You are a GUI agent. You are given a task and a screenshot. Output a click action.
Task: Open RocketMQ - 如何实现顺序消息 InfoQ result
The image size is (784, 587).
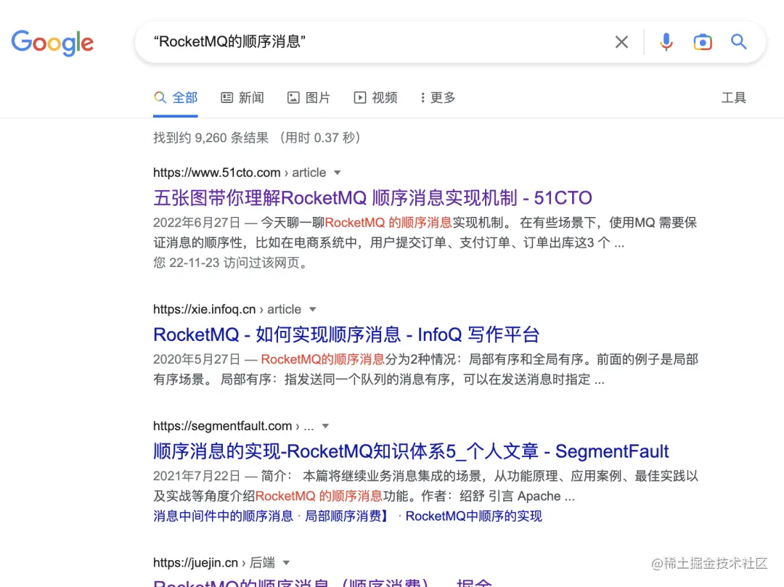tap(346, 334)
